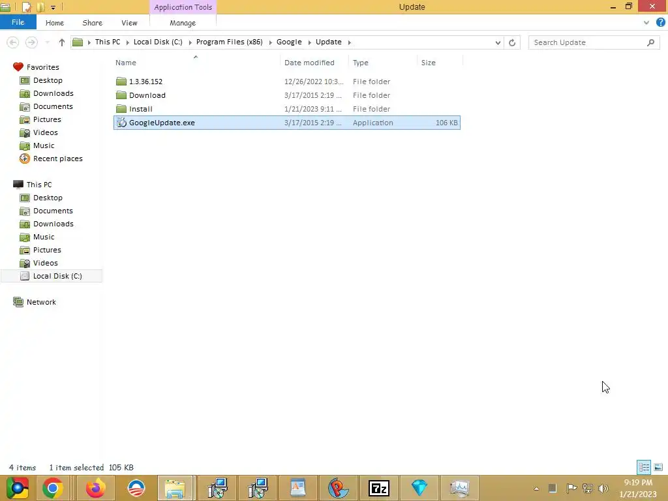Click the Help question mark icon

[661, 23]
